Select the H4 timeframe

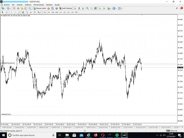(x=64, y=12)
